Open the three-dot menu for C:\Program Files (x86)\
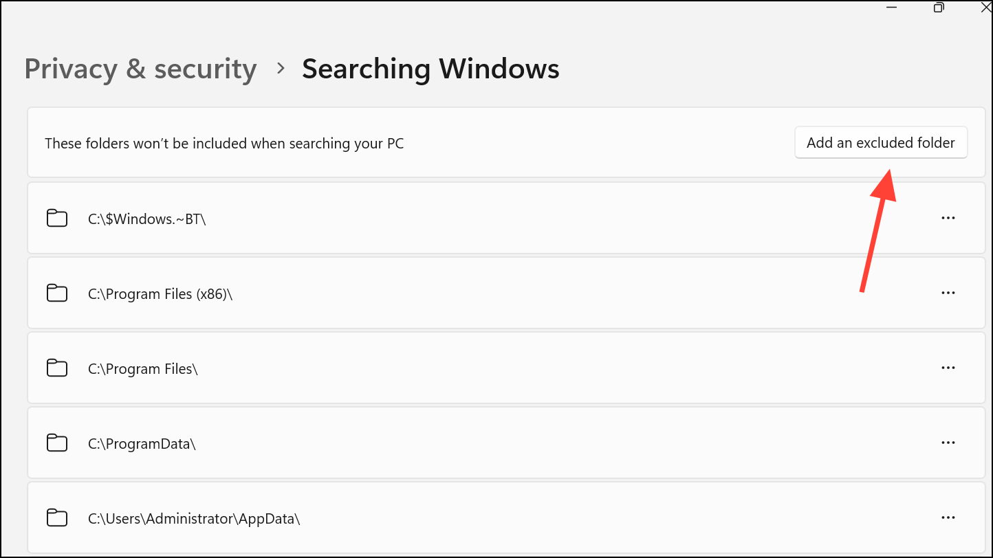The width and height of the screenshot is (993, 558). click(x=948, y=293)
